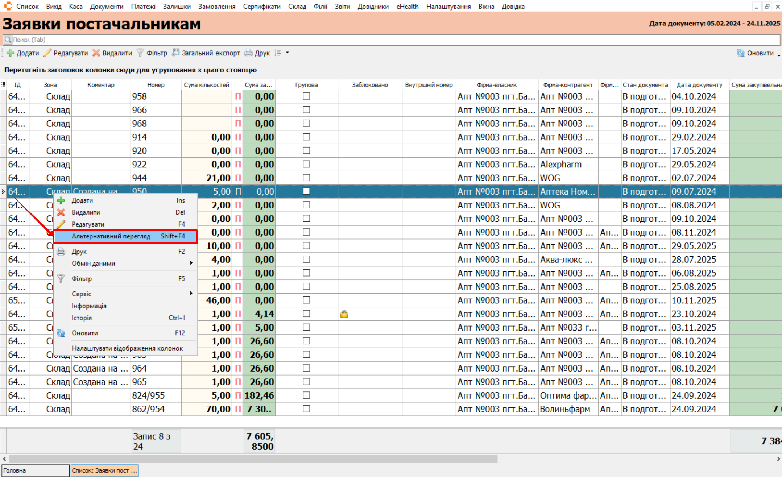Click the Загальний експорт icon
The image size is (782, 477).
[x=176, y=53]
